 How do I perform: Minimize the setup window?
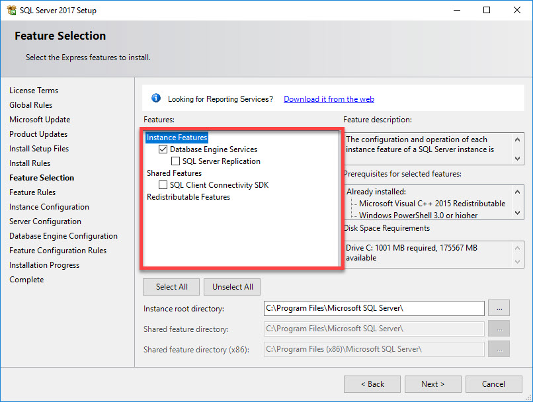[x=457, y=10]
